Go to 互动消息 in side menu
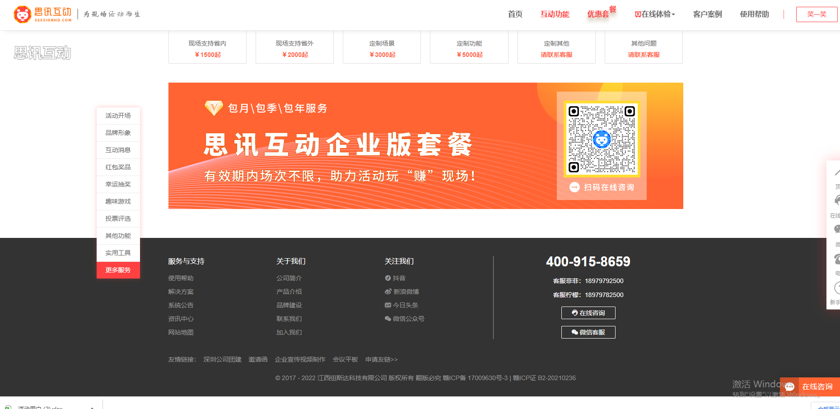Image resolution: width=840 pixels, height=409 pixels. (x=118, y=150)
